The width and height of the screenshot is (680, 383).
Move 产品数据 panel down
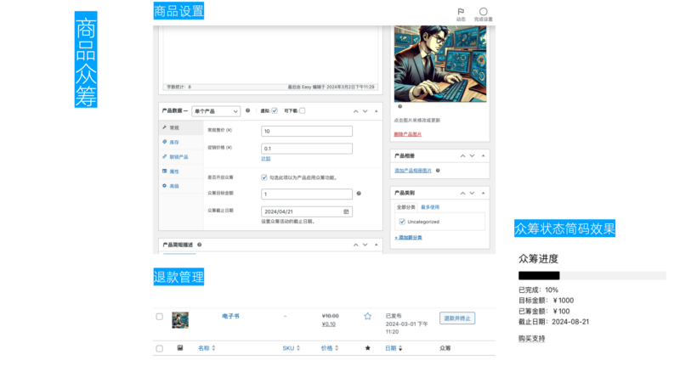pyautogui.click(x=365, y=111)
